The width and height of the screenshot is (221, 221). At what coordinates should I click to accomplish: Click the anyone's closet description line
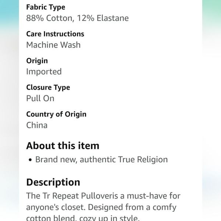(101, 207)
